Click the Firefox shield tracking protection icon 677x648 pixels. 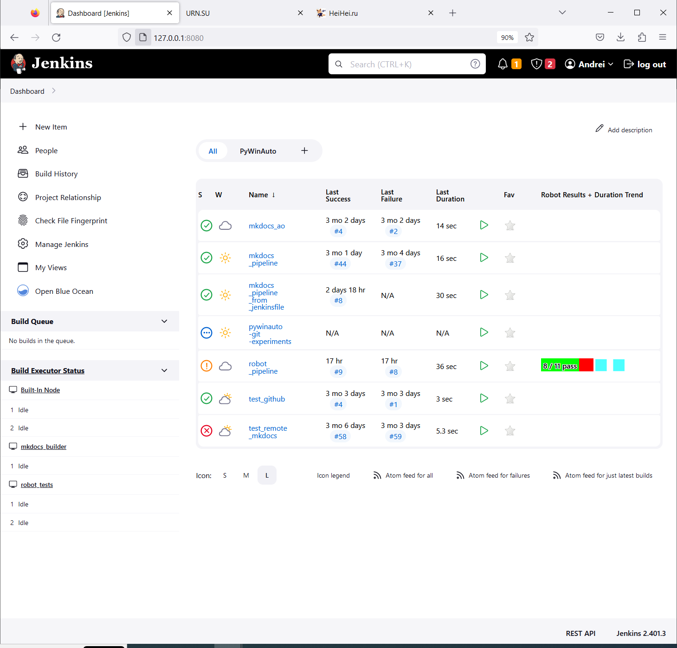[127, 38]
